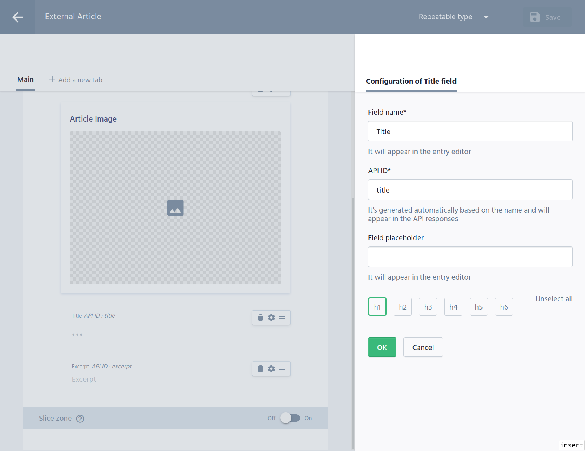Click Add a new tab
This screenshot has width=585, height=451.
click(x=75, y=79)
